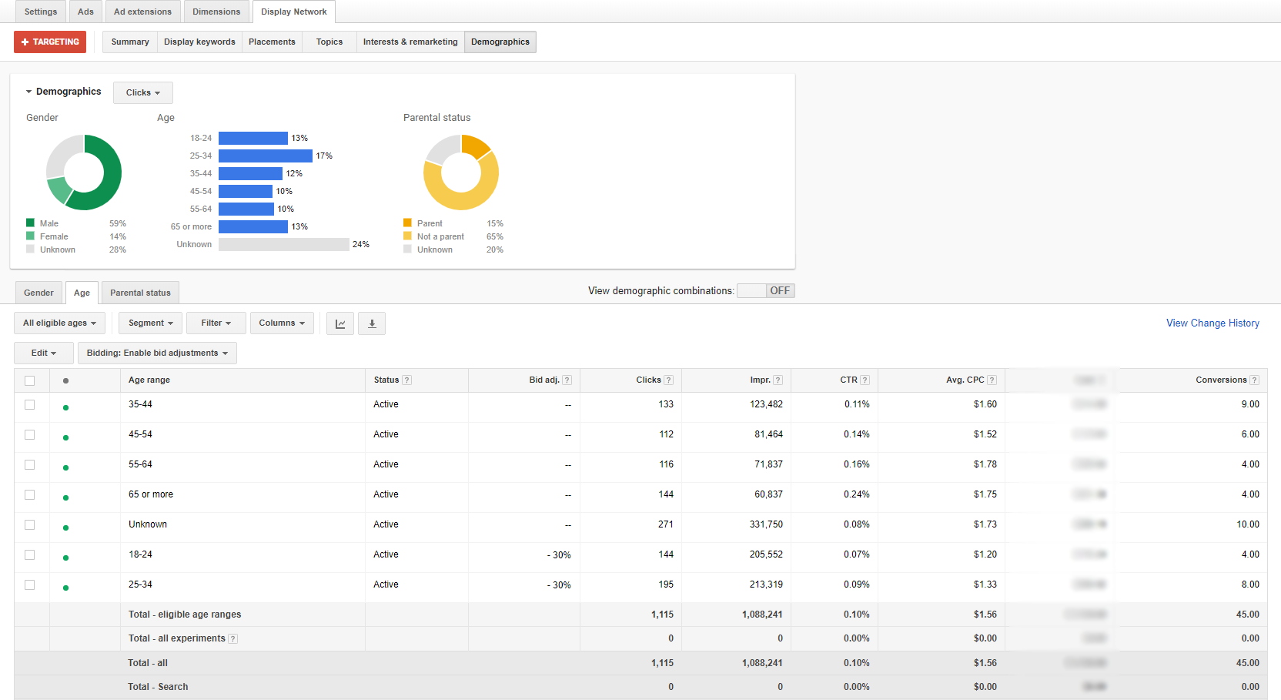1281x700 pixels.
Task: Sort by the Age range column header
Action: point(149,380)
